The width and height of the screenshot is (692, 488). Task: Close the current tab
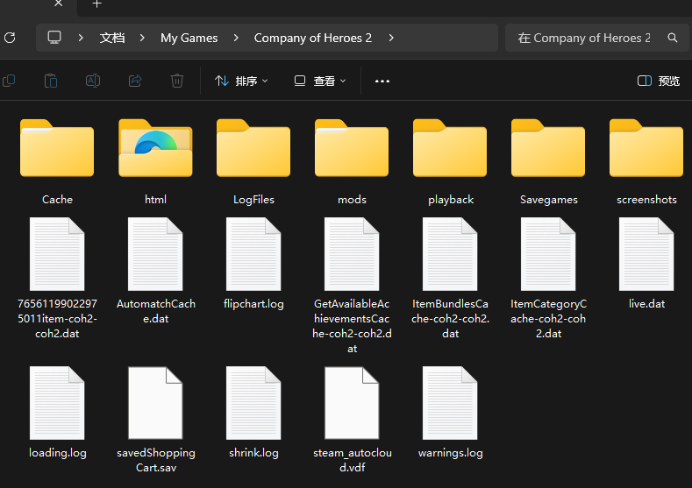tap(58, 4)
